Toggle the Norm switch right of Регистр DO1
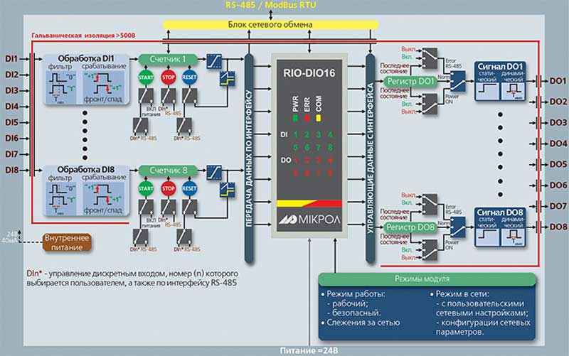 click(457, 81)
